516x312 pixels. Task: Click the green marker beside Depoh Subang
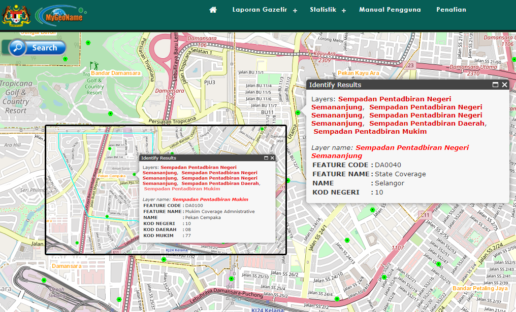pyautogui.click(x=44, y=280)
